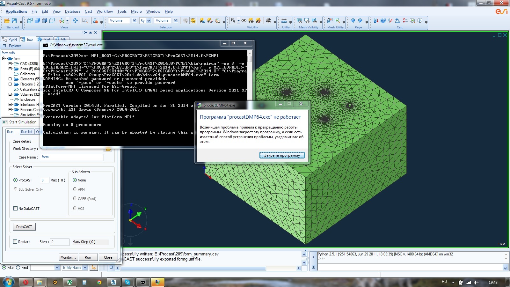Screen dimensions: 510x287
Task: Click the Закрыть программу button
Action: [x=282, y=155]
